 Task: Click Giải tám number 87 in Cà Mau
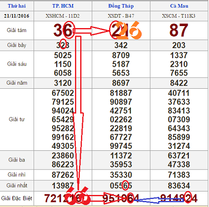179,30
